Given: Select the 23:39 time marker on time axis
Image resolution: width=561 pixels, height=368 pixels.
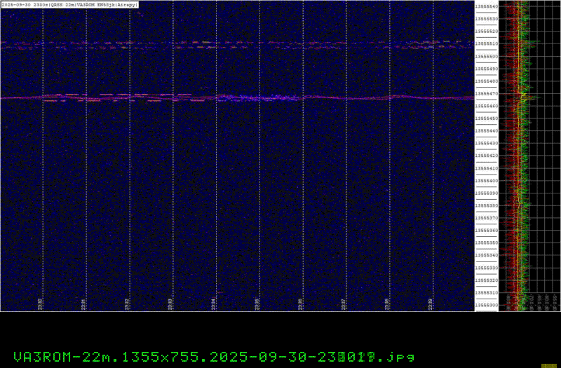Looking at the screenshot, I should [431, 304].
